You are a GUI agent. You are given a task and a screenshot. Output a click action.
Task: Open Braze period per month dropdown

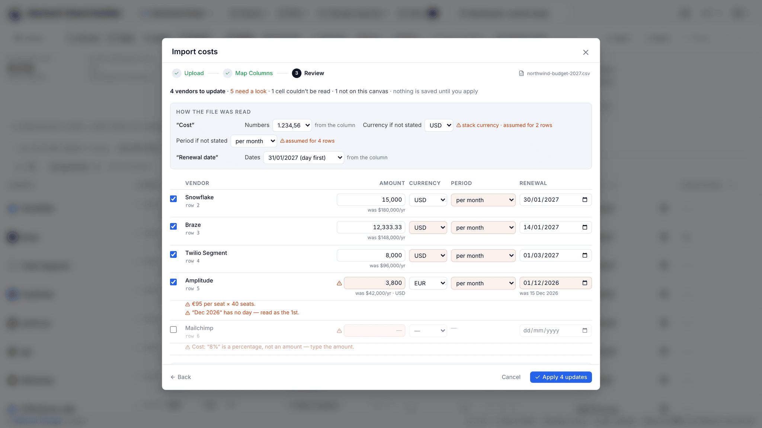(483, 227)
